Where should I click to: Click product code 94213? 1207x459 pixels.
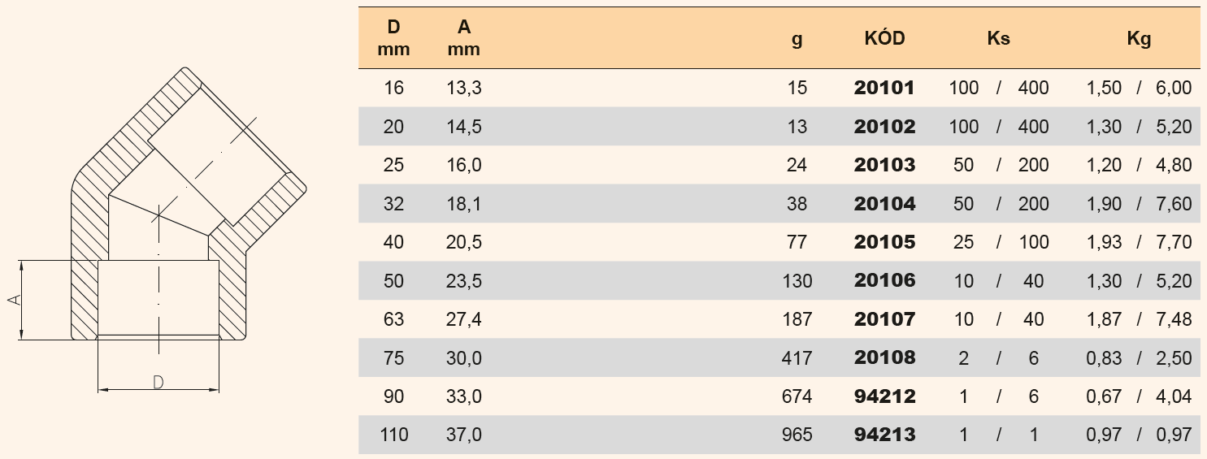tap(884, 435)
